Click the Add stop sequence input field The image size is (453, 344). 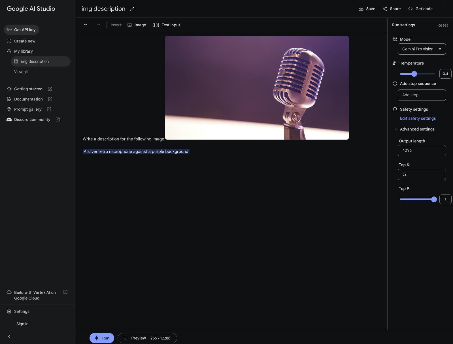pos(422,95)
